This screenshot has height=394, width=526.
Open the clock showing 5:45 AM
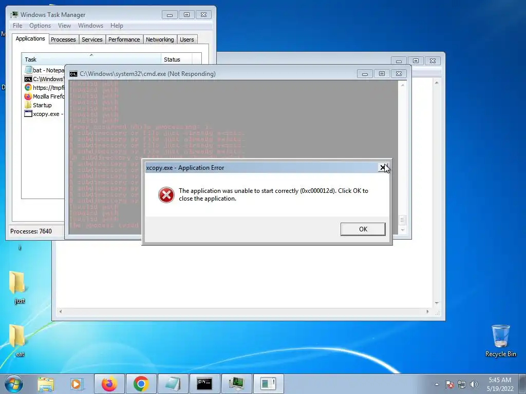coord(500,384)
